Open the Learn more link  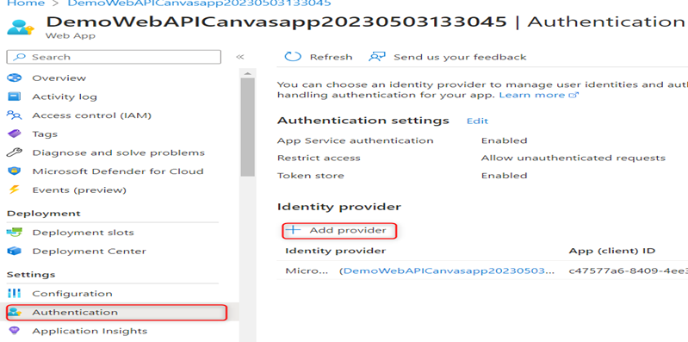coord(539,95)
